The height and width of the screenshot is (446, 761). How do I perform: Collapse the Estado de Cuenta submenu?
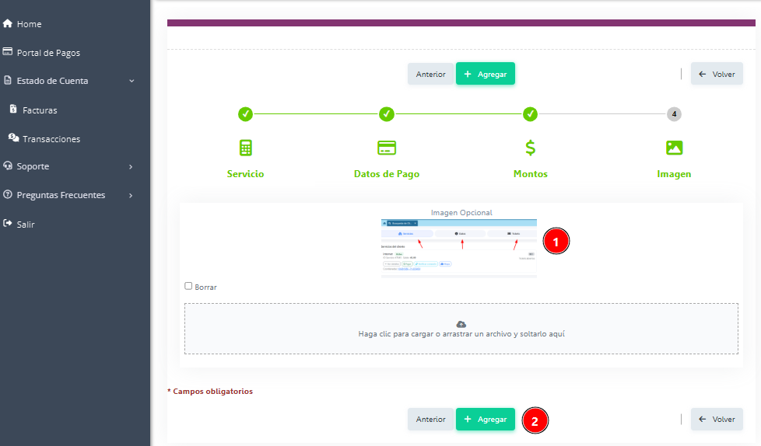tap(132, 81)
